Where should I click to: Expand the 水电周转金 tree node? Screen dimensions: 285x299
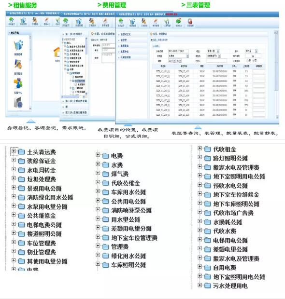[14, 169]
